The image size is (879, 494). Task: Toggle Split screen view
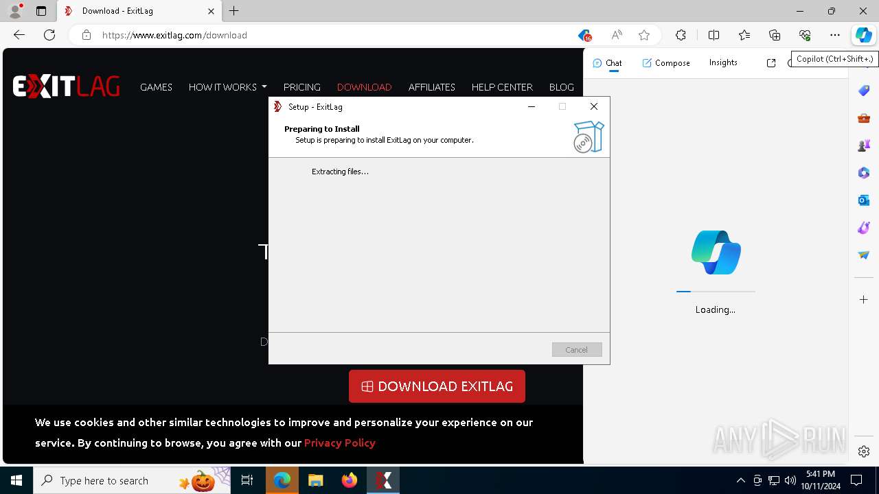click(714, 35)
